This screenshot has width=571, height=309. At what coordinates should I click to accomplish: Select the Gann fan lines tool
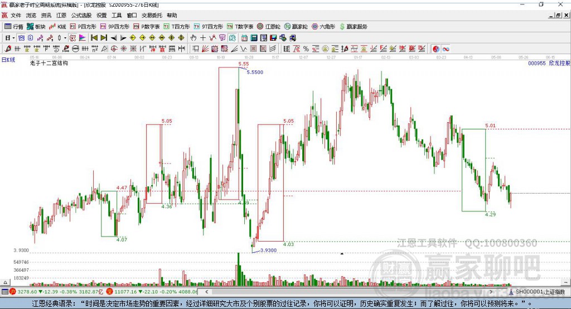[x=205, y=49]
